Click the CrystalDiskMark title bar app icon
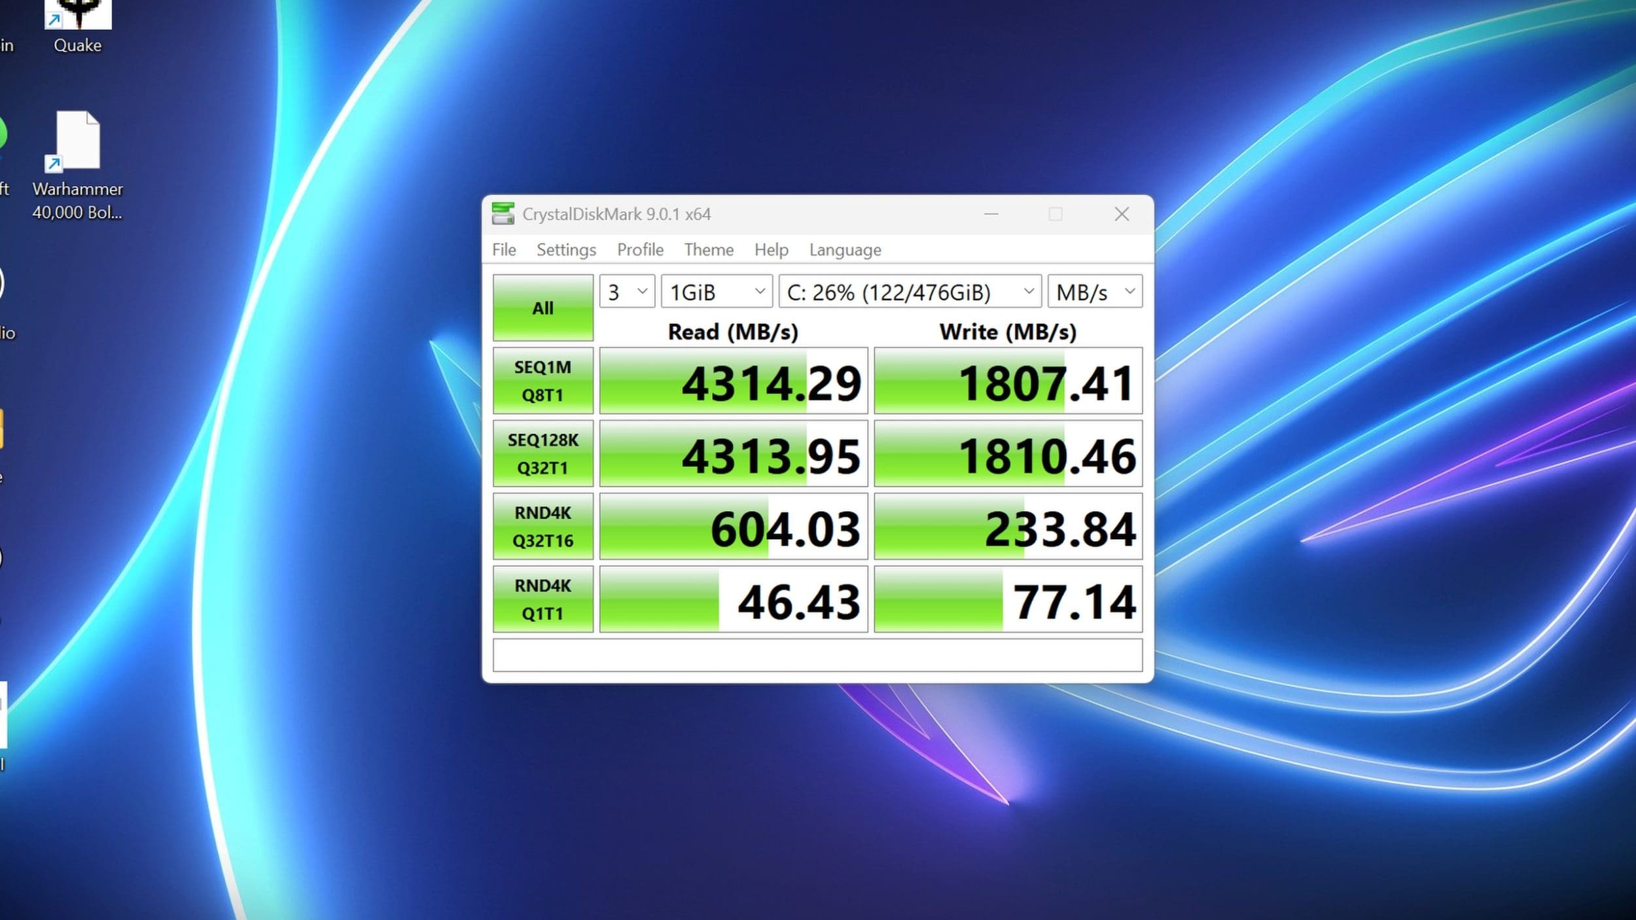This screenshot has height=920, width=1636. [503, 214]
